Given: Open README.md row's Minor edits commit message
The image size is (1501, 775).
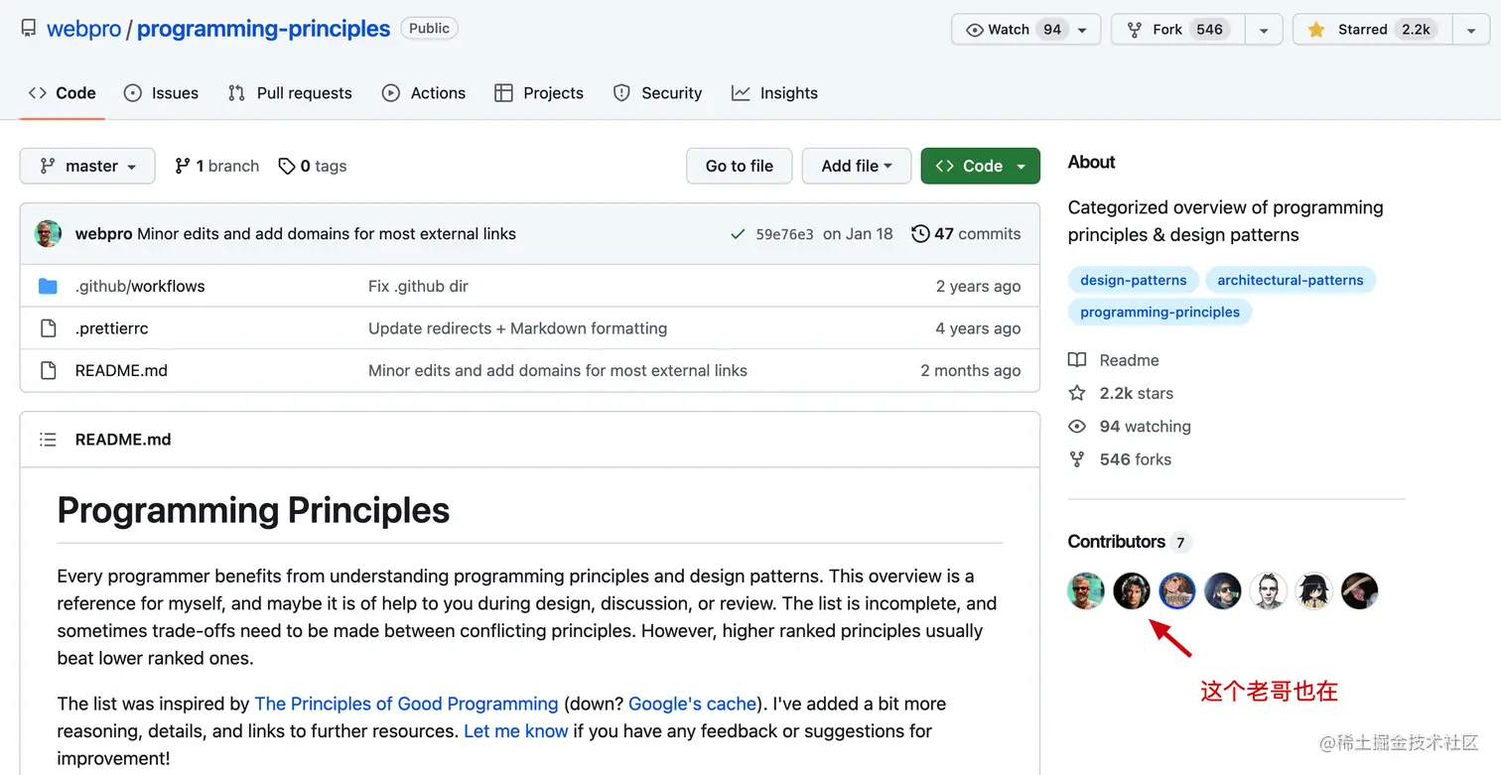Looking at the screenshot, I should [x=558, y=370].
